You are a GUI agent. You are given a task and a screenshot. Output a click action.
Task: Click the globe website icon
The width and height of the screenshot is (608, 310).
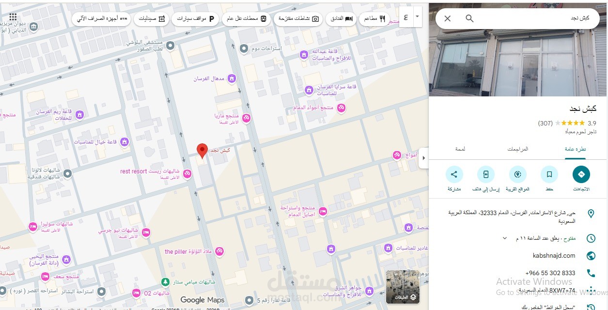point(591,256)
